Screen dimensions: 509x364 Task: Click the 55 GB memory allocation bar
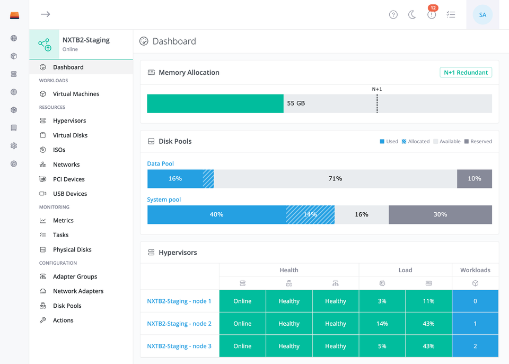pos(319,103)
